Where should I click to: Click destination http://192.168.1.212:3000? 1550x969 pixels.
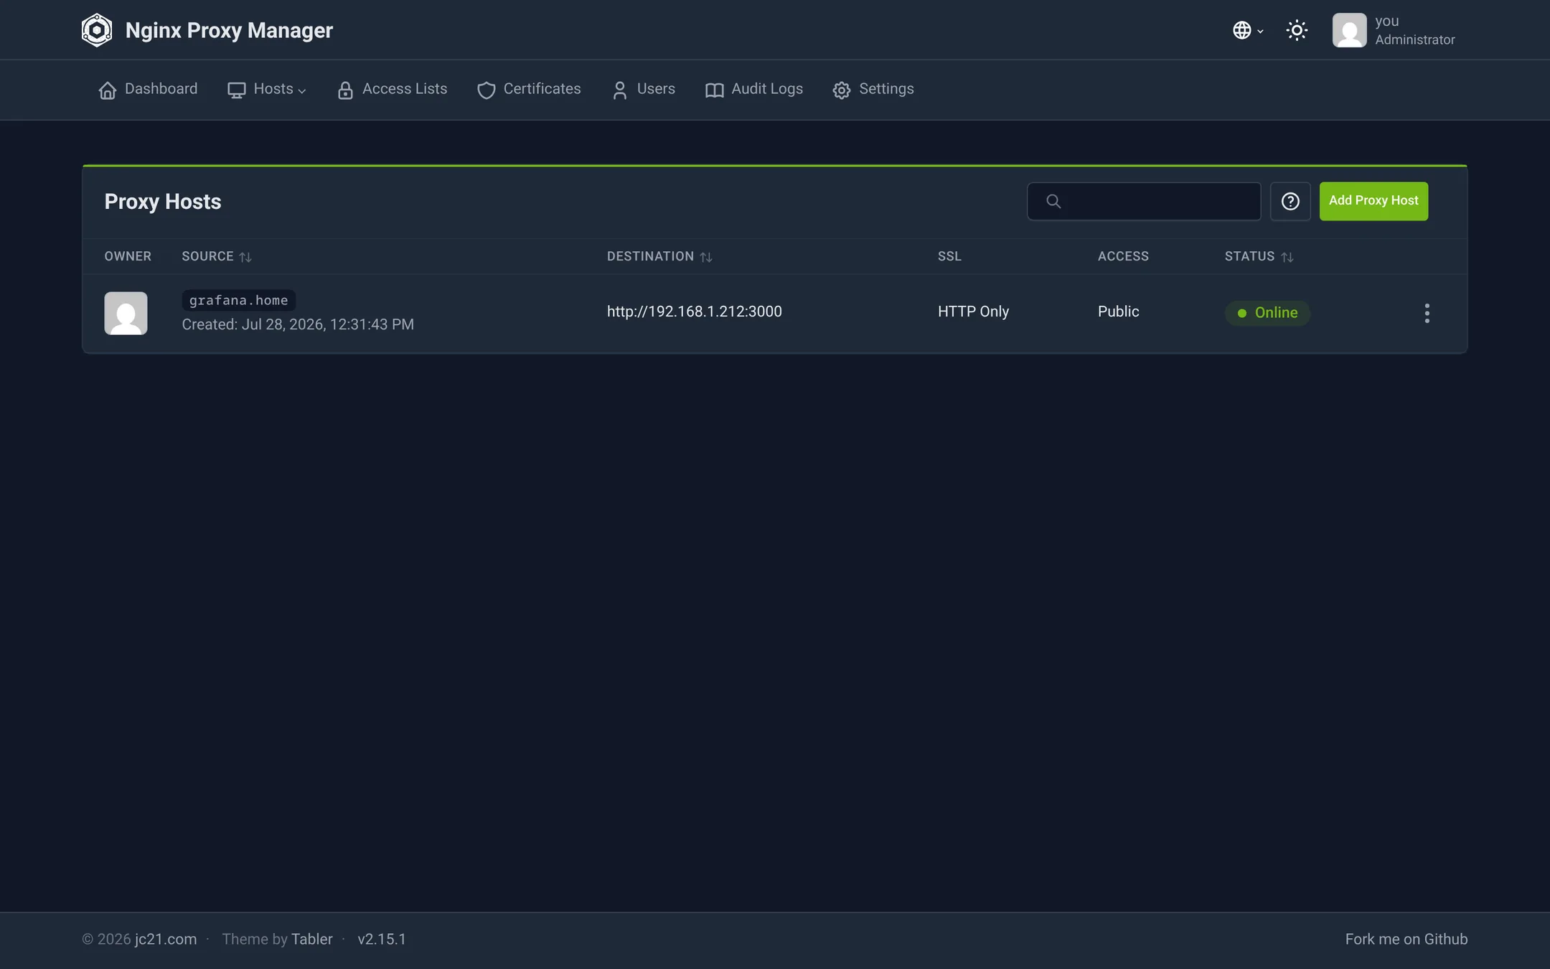(695, 312)
